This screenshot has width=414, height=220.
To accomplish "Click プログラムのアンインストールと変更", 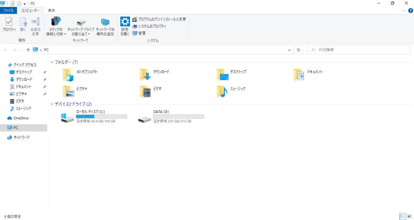I will 159,19.
